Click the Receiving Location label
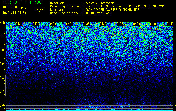This screenshot has width=176, height=111. click(65, 6)
